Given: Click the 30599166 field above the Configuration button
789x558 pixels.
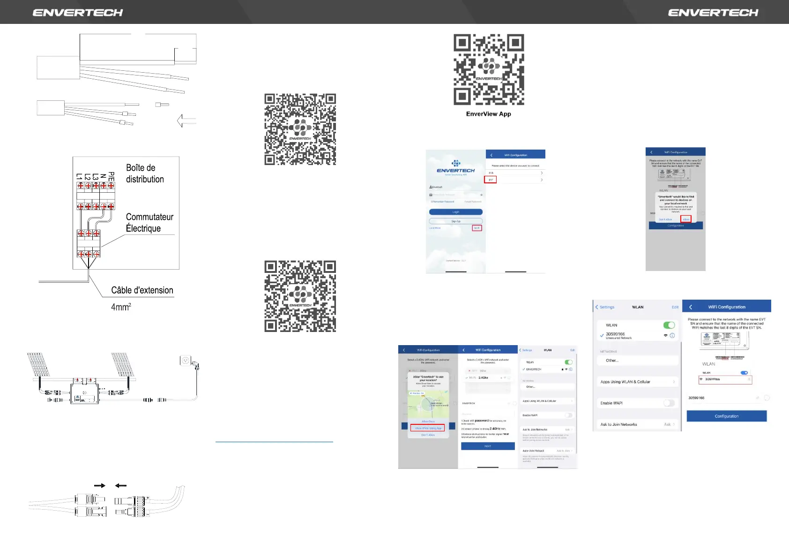Looking at the screenshot, I should coord(724,398).
